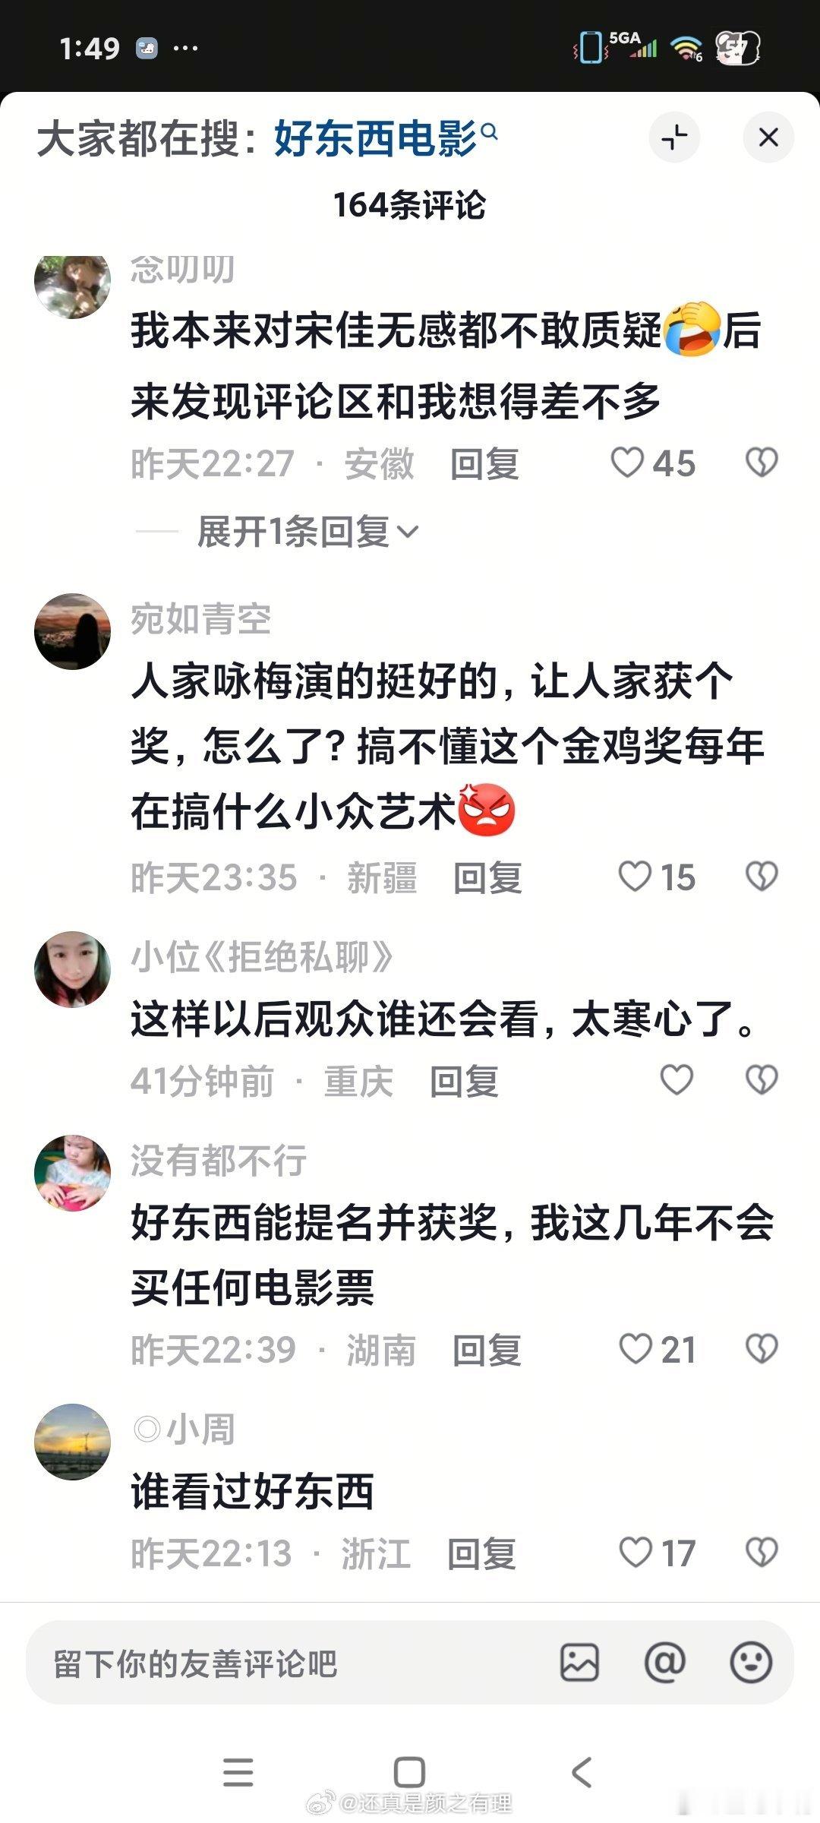Expand 展开1条回复 under first comment
Viewport: 820px width, 1823px height.
click(307, 531)
